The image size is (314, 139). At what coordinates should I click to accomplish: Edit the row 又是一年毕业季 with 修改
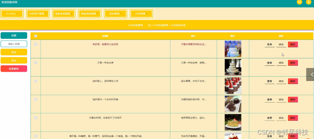pos(281,63)
